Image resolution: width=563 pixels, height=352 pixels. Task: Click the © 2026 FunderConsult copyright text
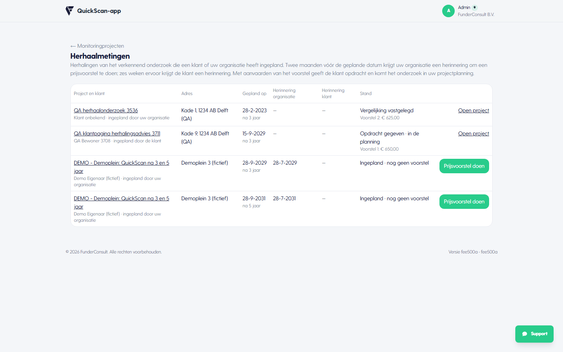click(114, 252)
